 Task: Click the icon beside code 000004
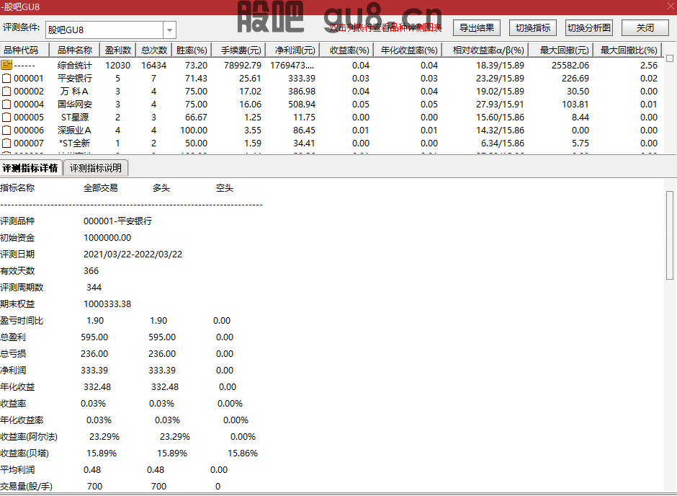(6, 104)
